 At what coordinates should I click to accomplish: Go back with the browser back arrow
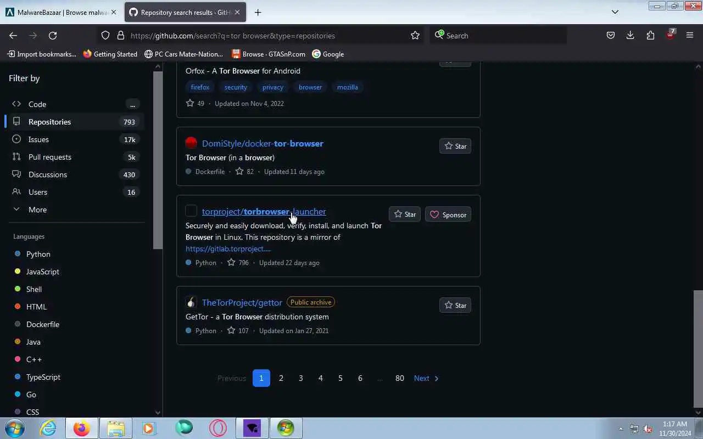tap(13, 35)
